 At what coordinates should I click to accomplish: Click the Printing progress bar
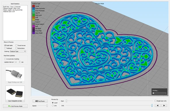pos(159,93)
